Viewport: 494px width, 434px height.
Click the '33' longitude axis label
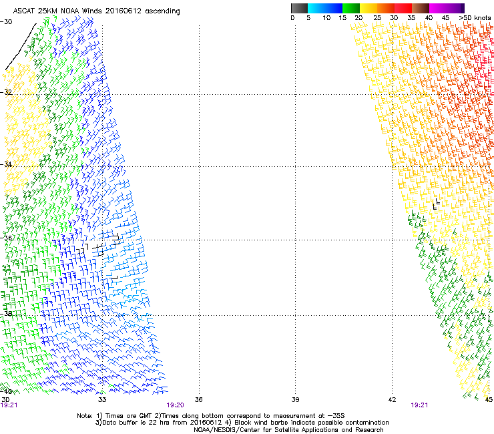(102, 400)
